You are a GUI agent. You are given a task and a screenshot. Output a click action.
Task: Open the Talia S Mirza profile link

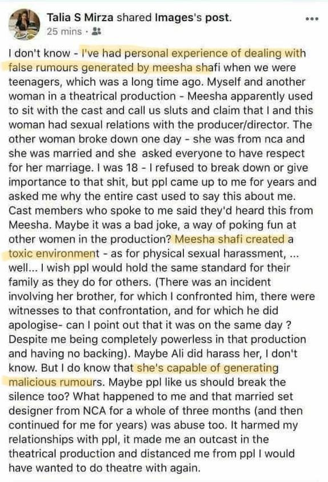click(80, 18)
